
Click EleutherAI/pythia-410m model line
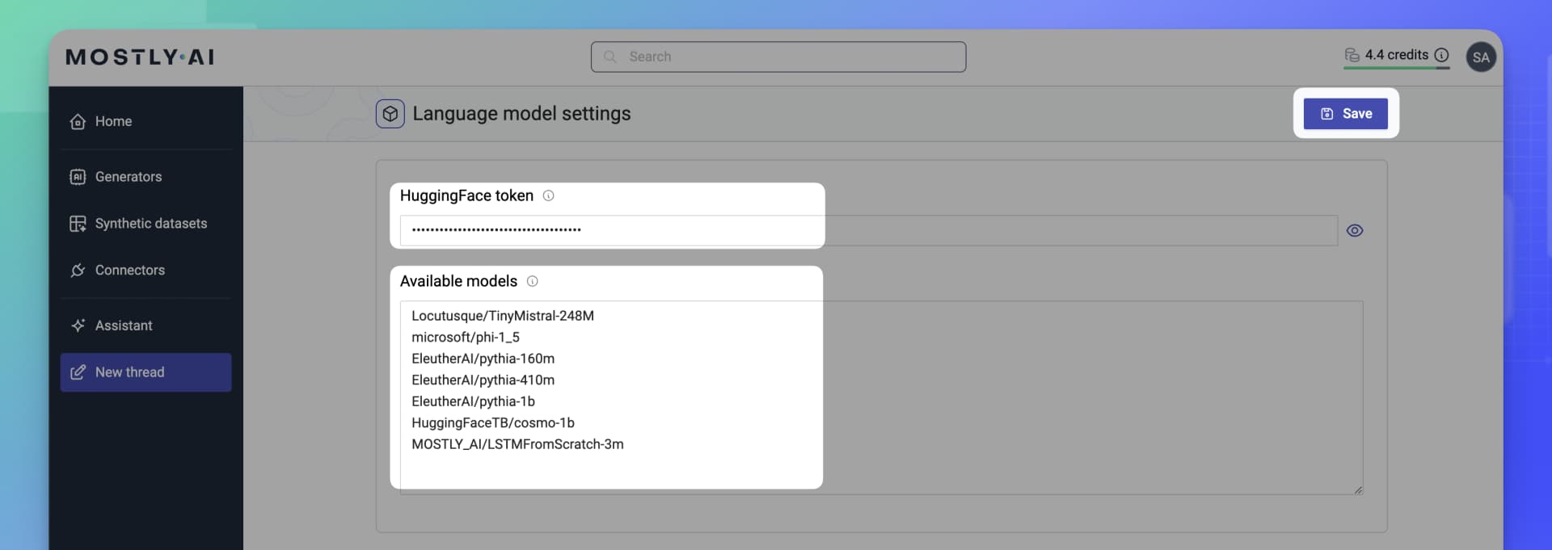pos(483,380)
